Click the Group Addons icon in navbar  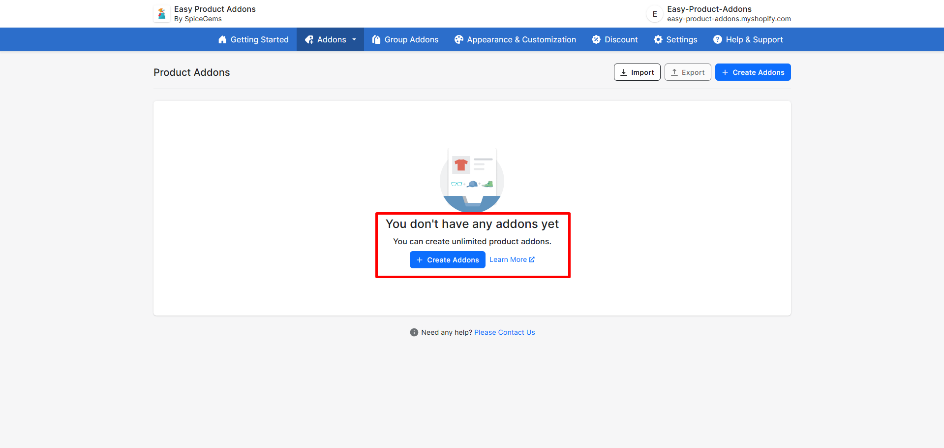click(376, 40)
